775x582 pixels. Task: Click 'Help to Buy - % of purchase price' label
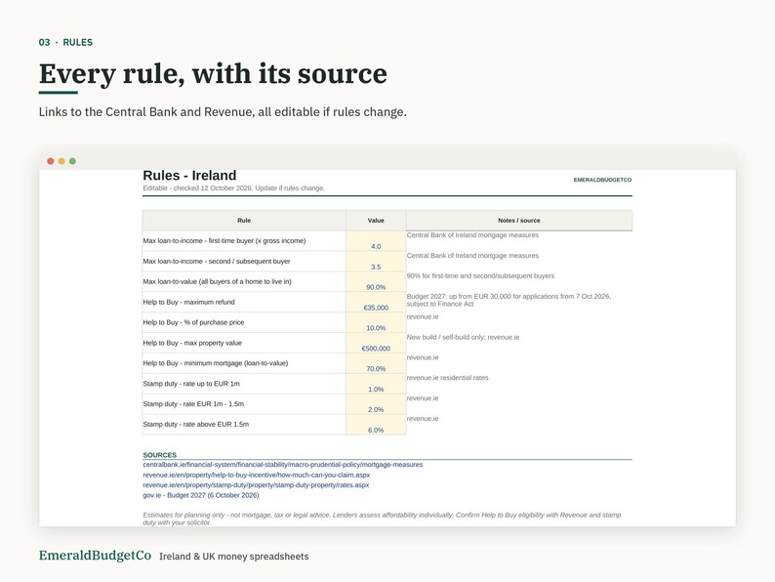coord(193,322)
